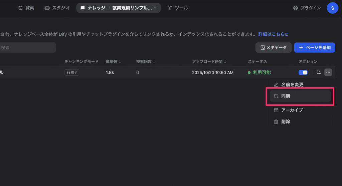Click the プラグイン cube icon
The height and width of the screenshot is (186, 342).
click(295, 8)
